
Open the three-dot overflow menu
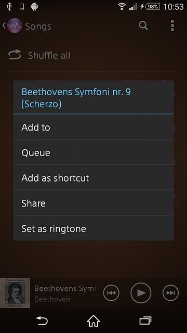click(x=172, y=25)
